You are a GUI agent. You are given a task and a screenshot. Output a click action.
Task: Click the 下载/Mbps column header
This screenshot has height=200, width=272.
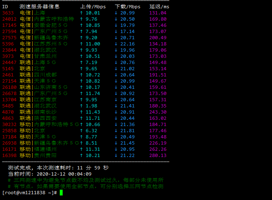[127, 7]
